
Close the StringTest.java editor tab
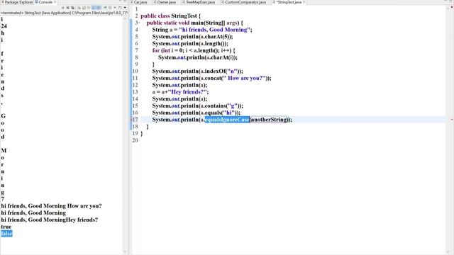[x=304, y=2]
